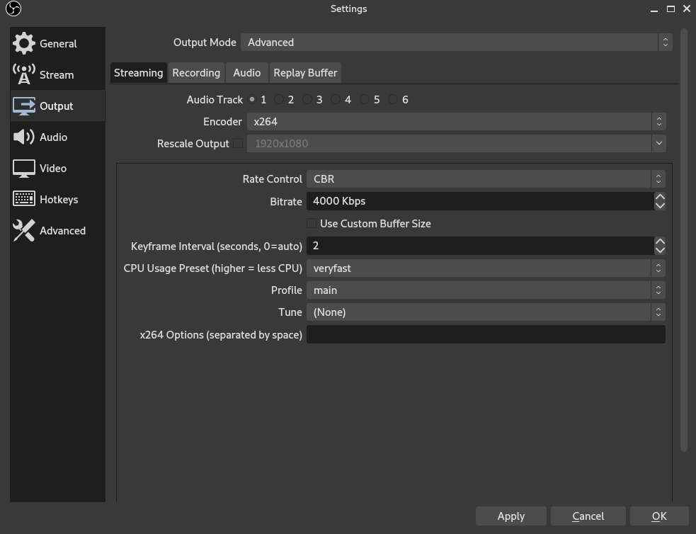The width and height of the screenshot is (696, 534).
Task: Click the Cancel button
Action: click(588, 516)
